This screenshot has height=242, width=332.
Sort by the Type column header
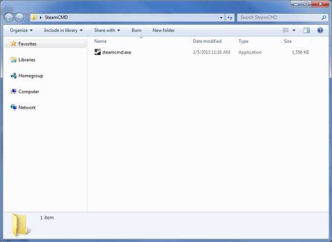click(x=244, y=41)
